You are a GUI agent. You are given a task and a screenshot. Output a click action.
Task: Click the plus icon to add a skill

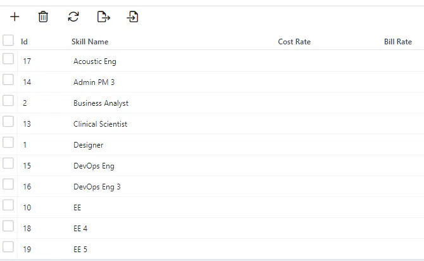15,16
